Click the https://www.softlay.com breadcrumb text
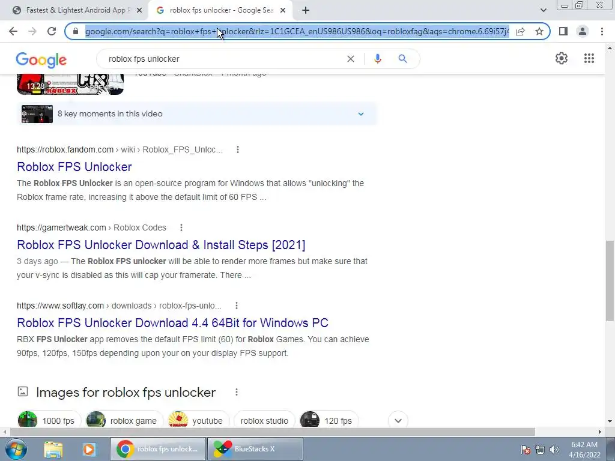The height and width of the screenshot is (461, 615). click(61, 306)
